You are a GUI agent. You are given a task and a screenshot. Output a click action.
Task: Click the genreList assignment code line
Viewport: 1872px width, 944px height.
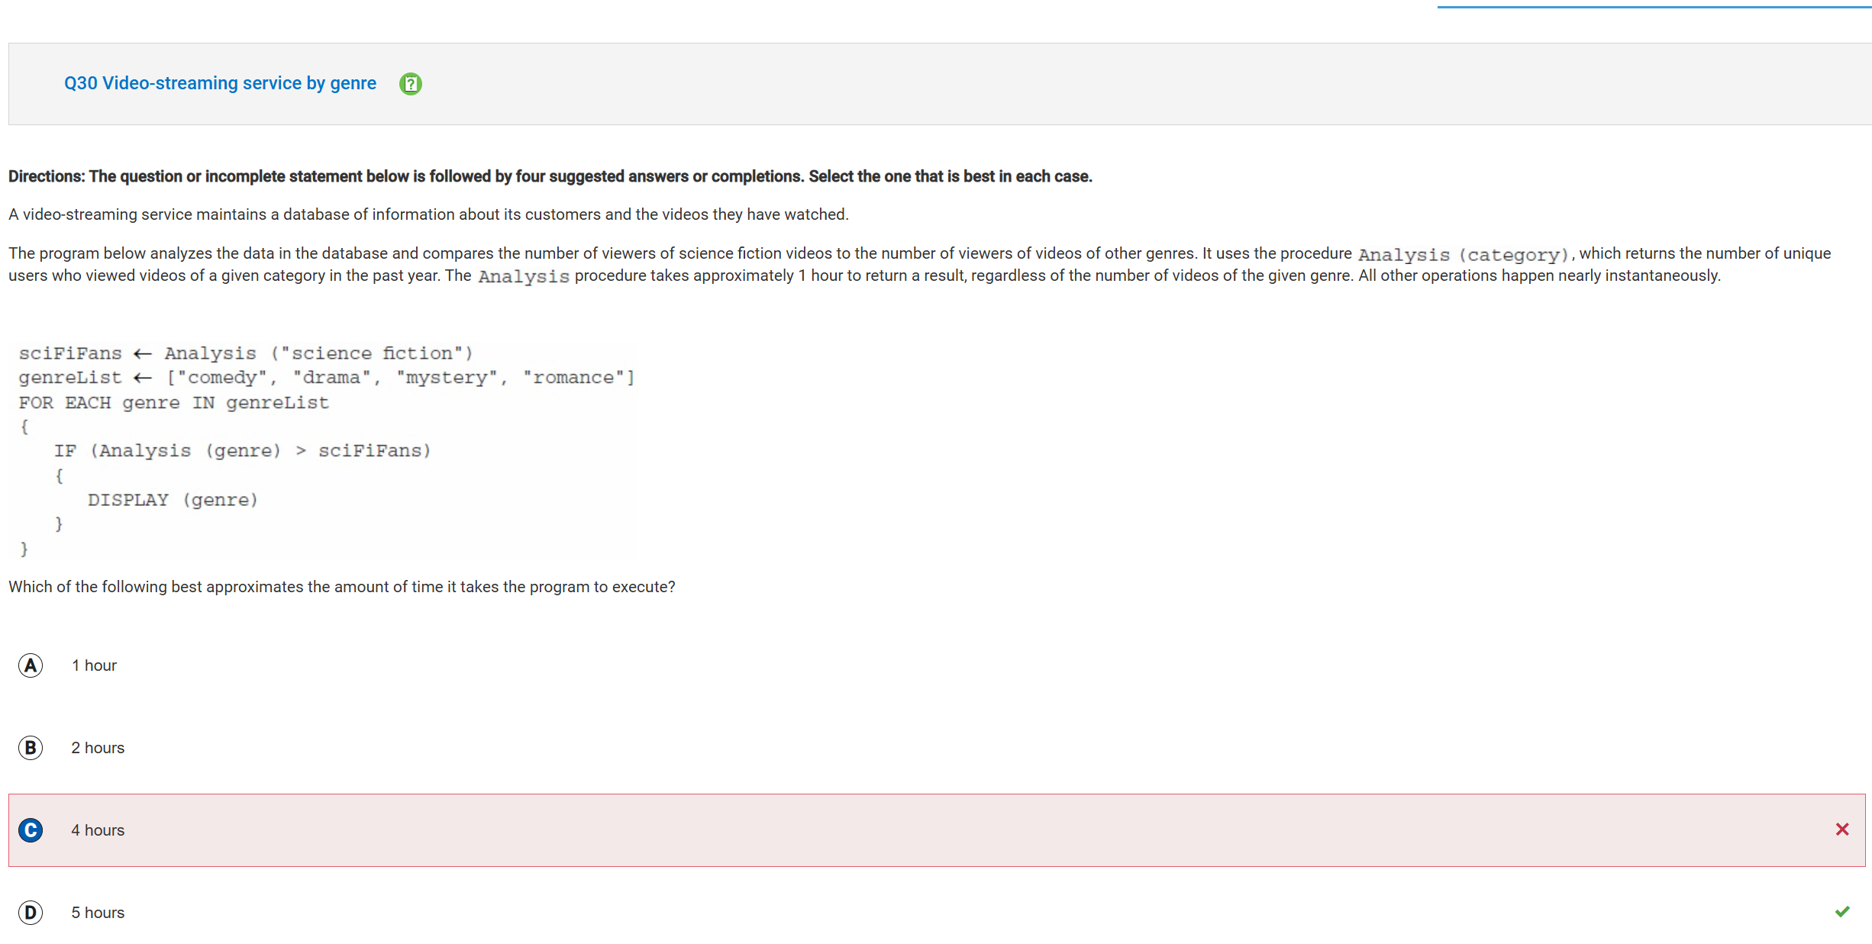point(327,378)
